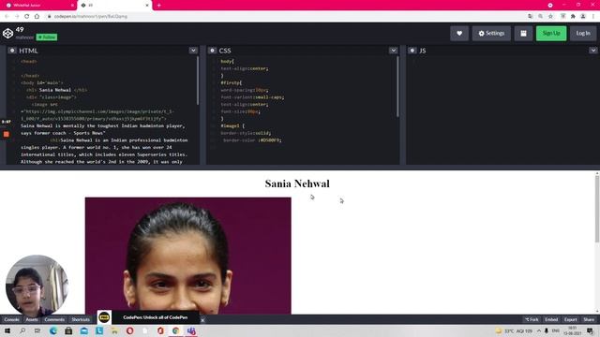
Task: Open the Chrome three-dot menu
Action: [593, 17]
